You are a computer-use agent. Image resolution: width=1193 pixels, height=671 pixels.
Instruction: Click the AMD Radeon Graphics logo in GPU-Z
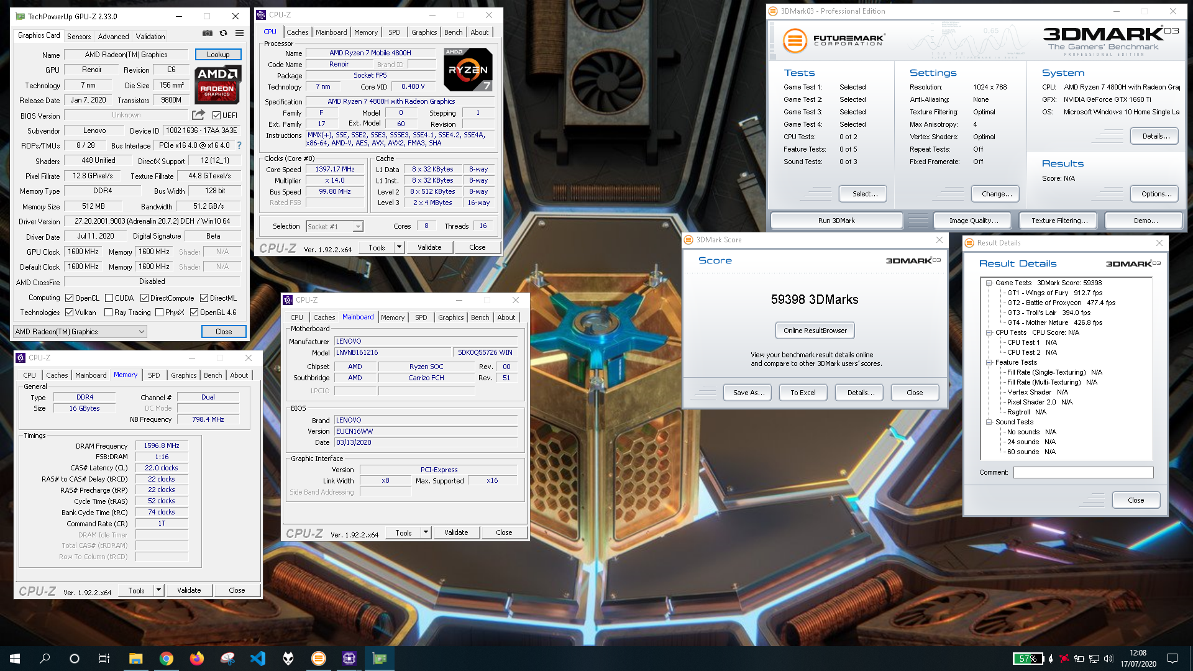(217, 85)
